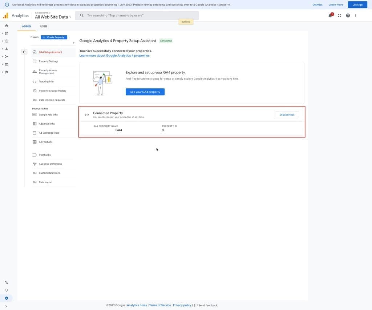Open the property selector dropdown arrow
Image resolution: width=372 pixels, height=310 pixels.
pos(73,43)
